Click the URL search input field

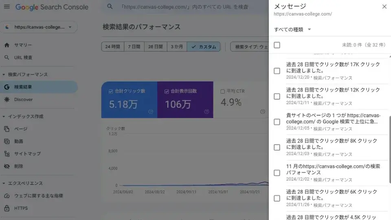[185, 7]
